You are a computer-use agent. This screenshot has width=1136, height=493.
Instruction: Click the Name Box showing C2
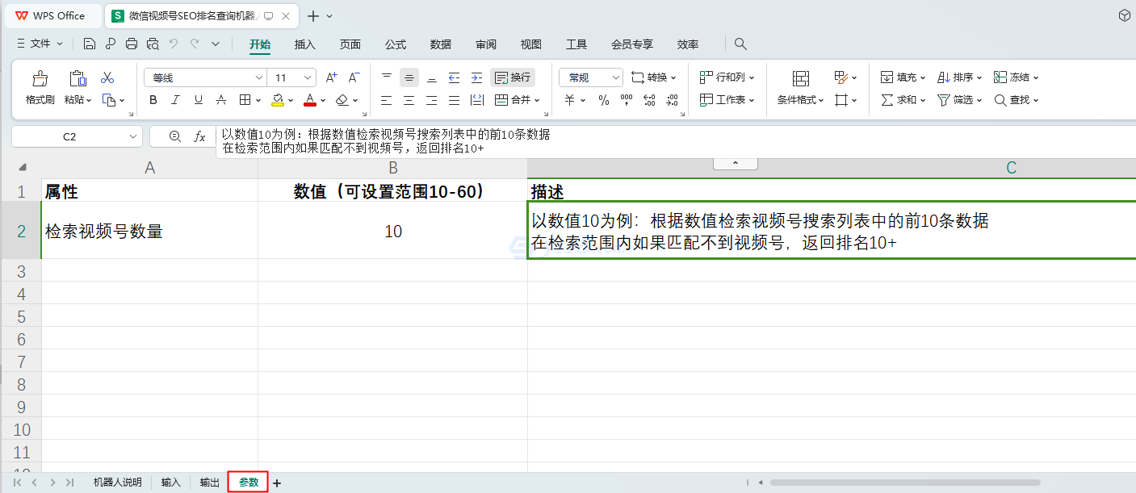click(x=71, y=136)
